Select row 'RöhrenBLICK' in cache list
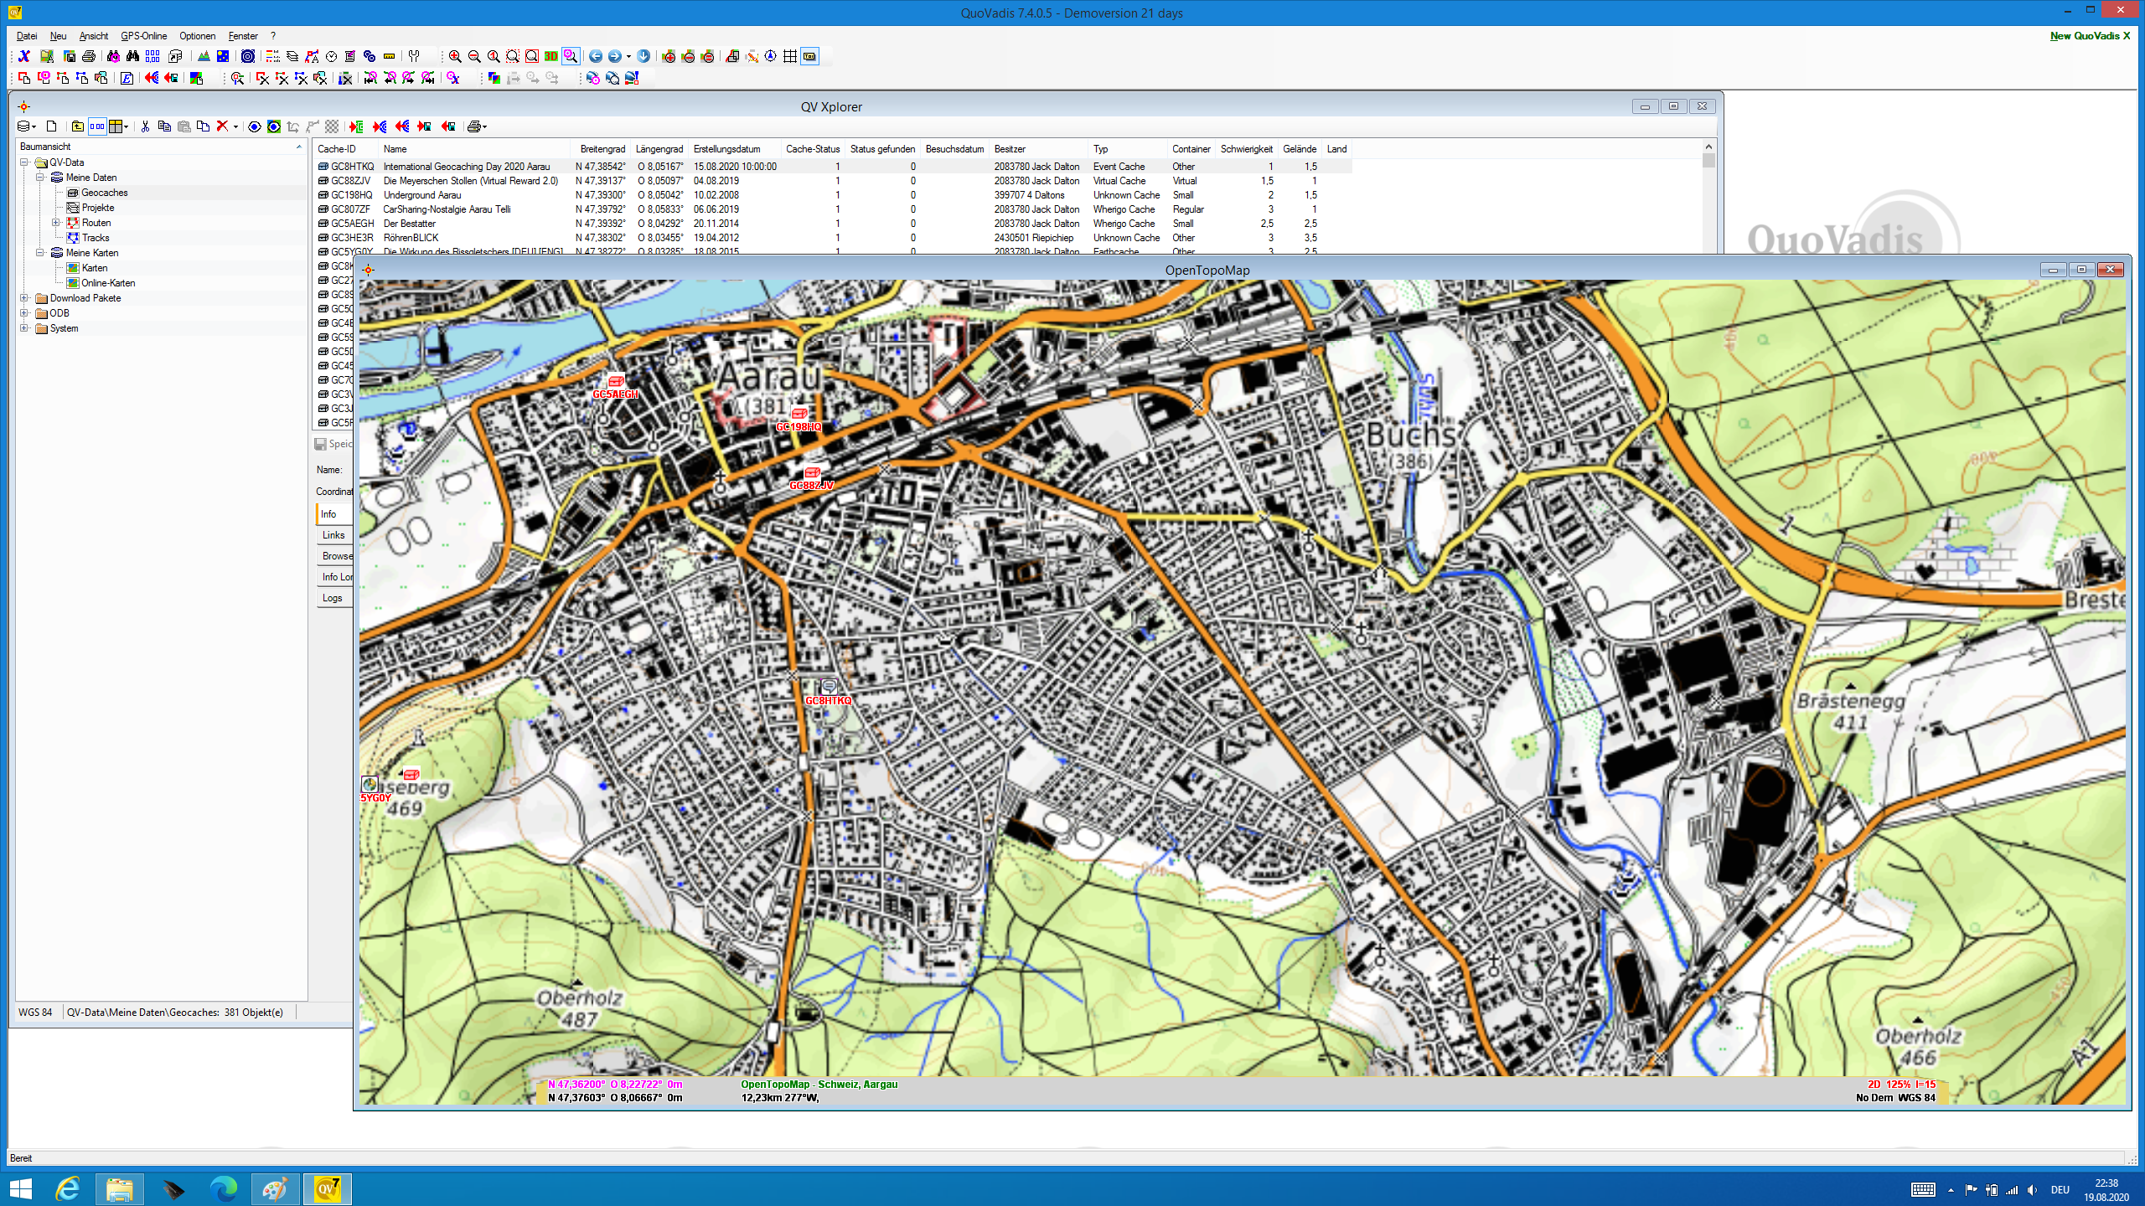This screenshot has width=2145, height=1206. click(834, 238)
